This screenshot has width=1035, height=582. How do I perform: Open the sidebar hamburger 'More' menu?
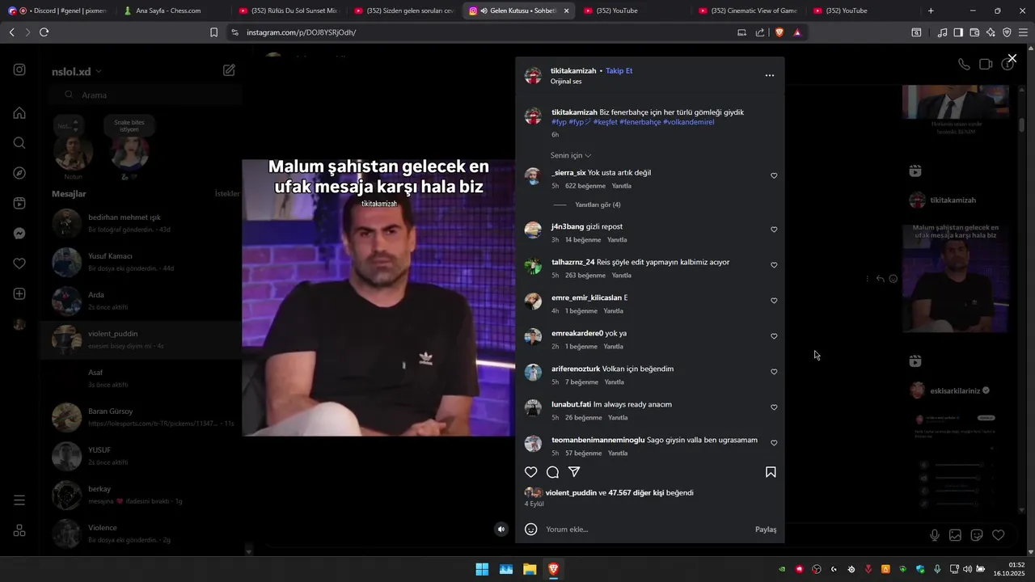[19, 500]
